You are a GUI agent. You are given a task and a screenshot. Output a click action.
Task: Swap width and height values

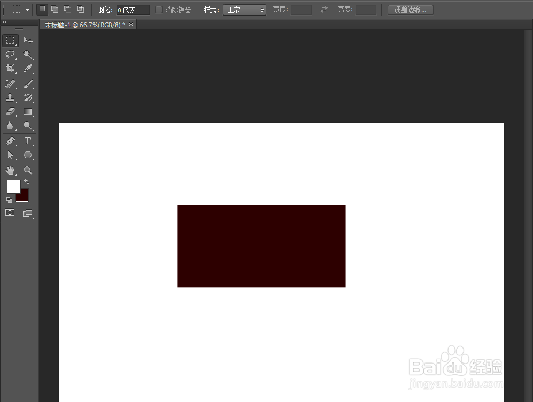pyautogui.click(x=324, y=10)
